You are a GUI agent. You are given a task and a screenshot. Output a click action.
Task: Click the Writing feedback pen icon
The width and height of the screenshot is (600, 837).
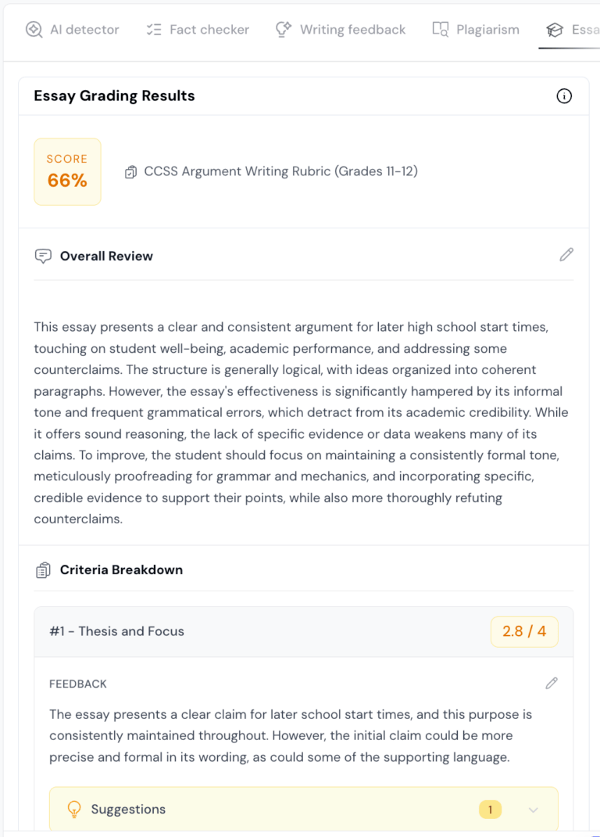point(283,28)
